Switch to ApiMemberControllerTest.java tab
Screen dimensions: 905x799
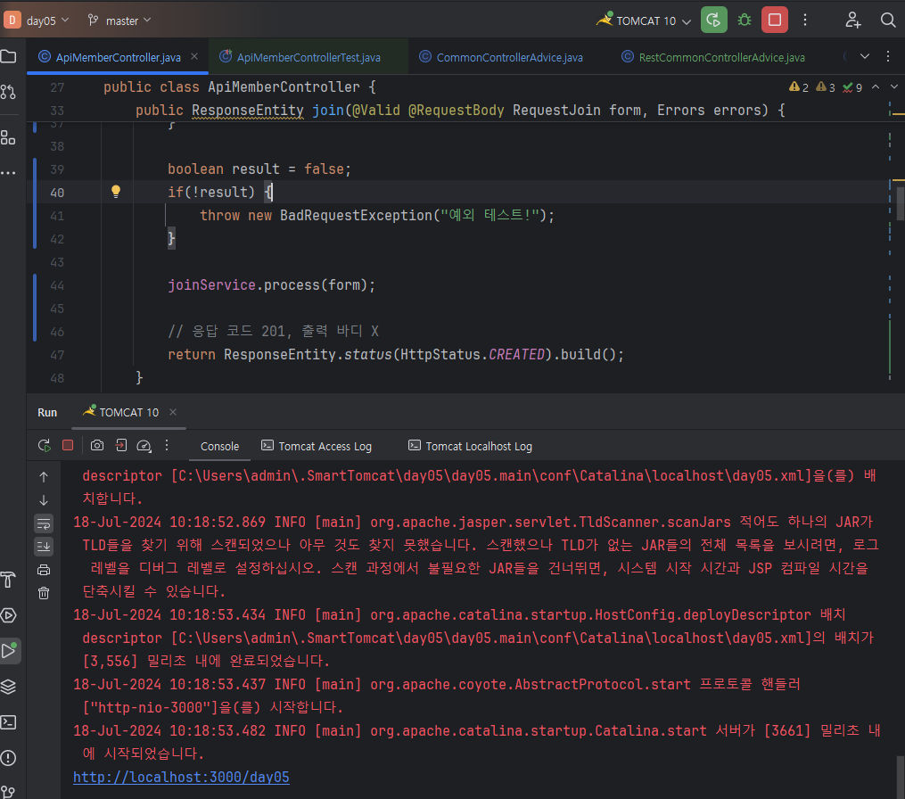[308, 57]
